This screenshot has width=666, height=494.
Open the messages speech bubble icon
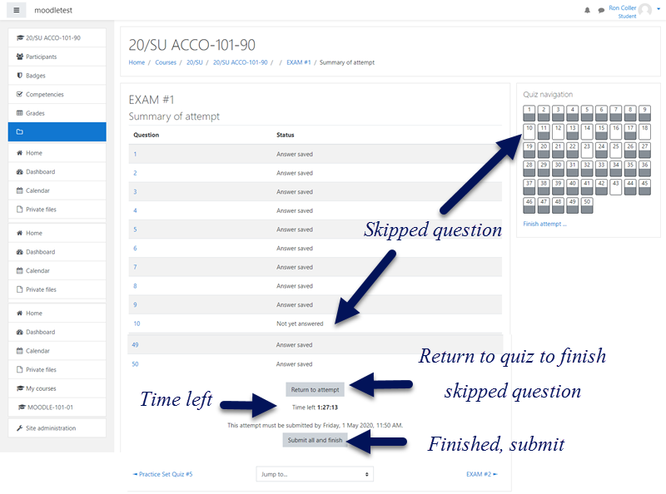(602, 8)
